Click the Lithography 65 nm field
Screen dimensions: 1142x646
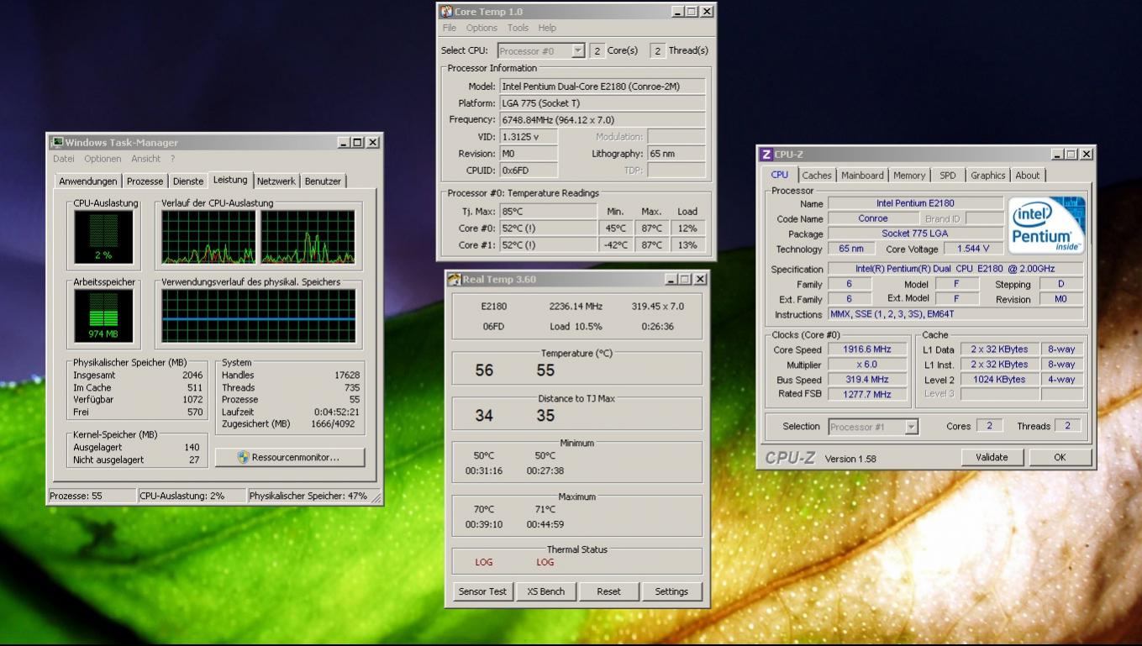[x=676, y=153]
